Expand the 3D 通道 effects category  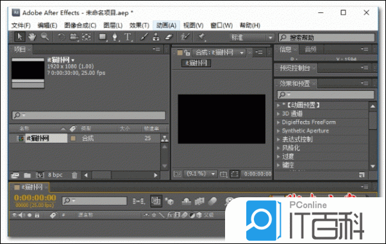278,113
